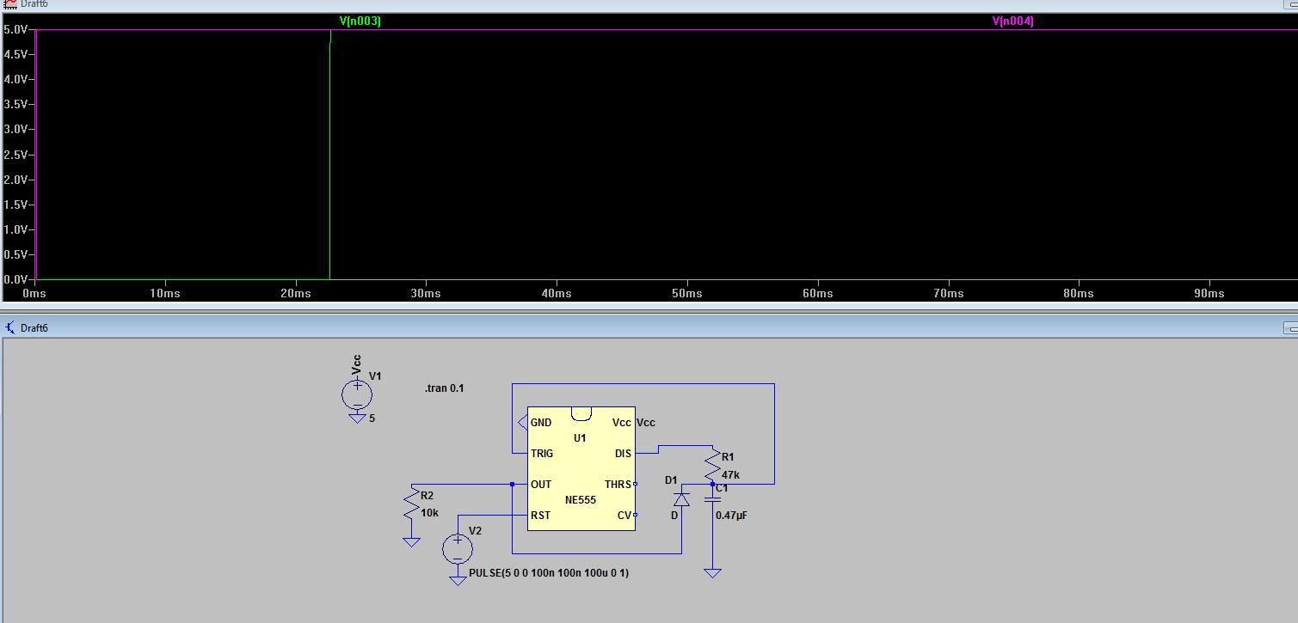Click the ground symbol under resistor R2
Viewport: 1298px width, 623px height.
pyautogui.click(x=411, y=541)
